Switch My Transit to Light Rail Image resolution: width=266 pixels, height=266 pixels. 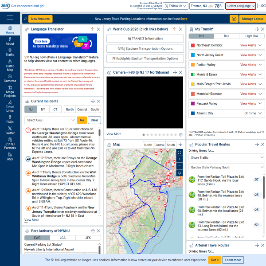click(x=251, y=36)
